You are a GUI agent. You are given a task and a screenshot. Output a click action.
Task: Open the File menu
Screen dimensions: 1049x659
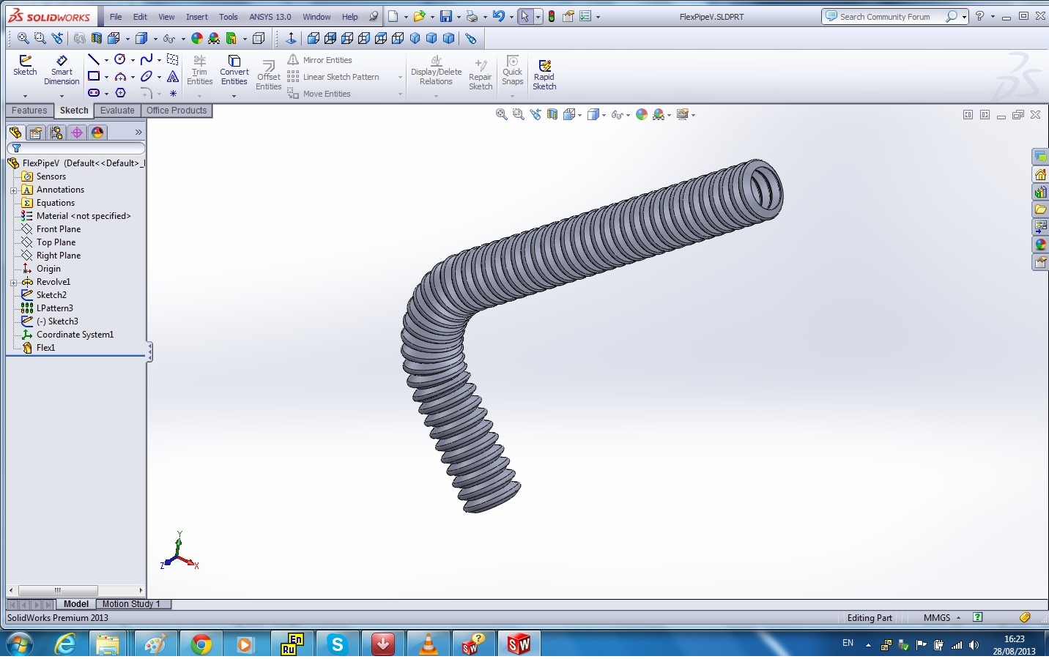click(x=116, y=16)
